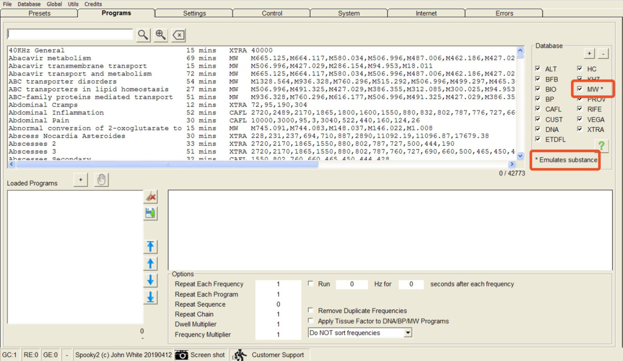
Task: Select Abscess Nocardia Asteroides program row
Action: tap(262, 136)
